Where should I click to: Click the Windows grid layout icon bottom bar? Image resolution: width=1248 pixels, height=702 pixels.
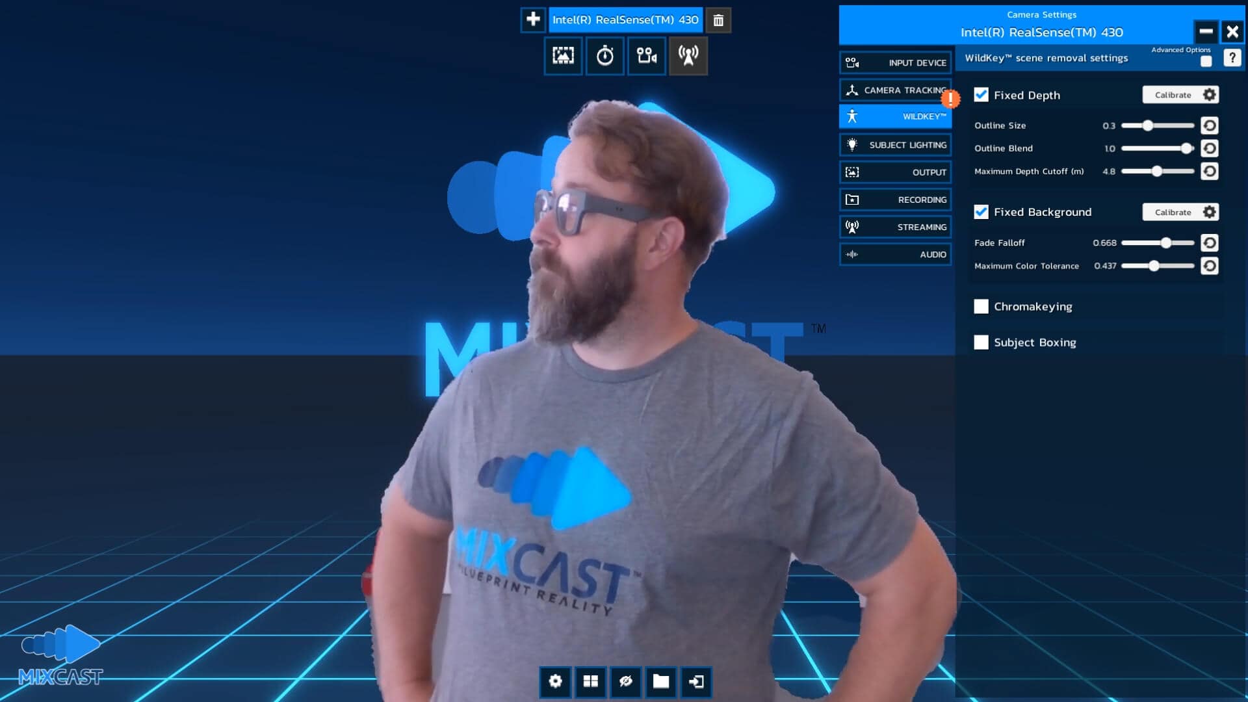coord(591,681)
